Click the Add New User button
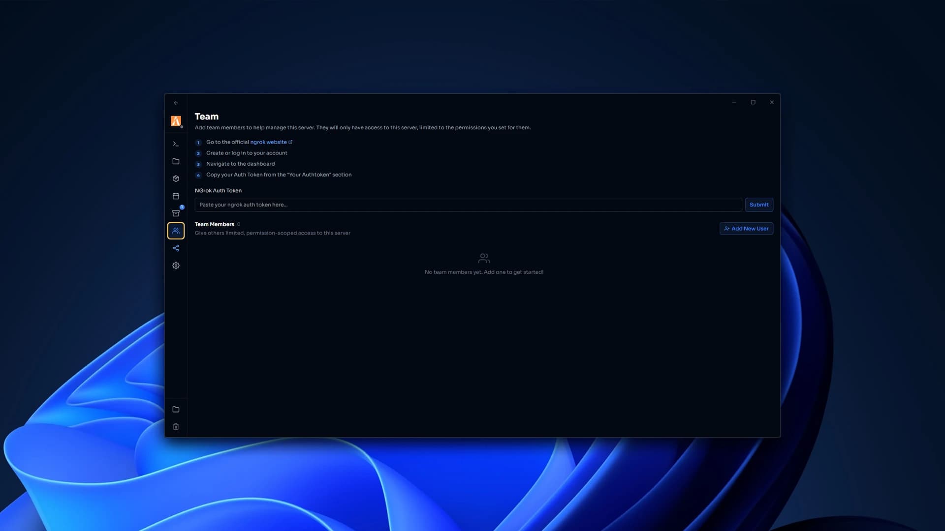 pos(746,229)
